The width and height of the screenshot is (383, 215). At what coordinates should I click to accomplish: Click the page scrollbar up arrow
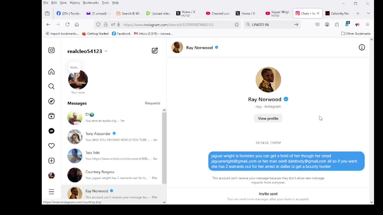pyautogui.click(x=372, y=39)
